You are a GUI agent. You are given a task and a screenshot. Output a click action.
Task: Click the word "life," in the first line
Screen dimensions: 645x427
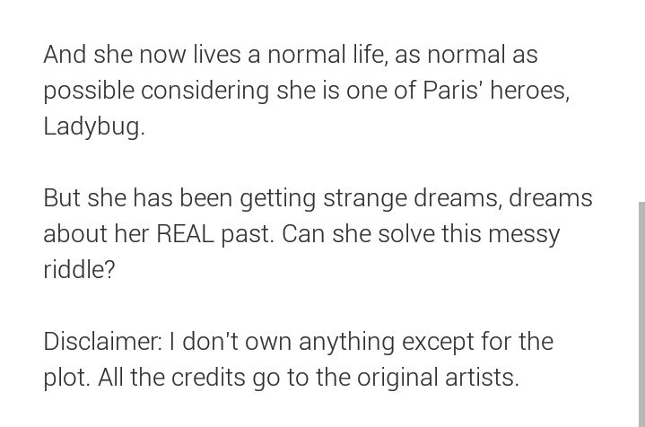click(x=370, y=55)
